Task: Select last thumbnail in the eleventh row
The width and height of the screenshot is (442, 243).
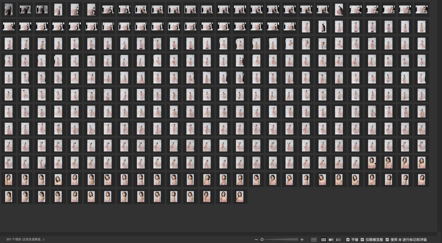Action: [421, 180]
